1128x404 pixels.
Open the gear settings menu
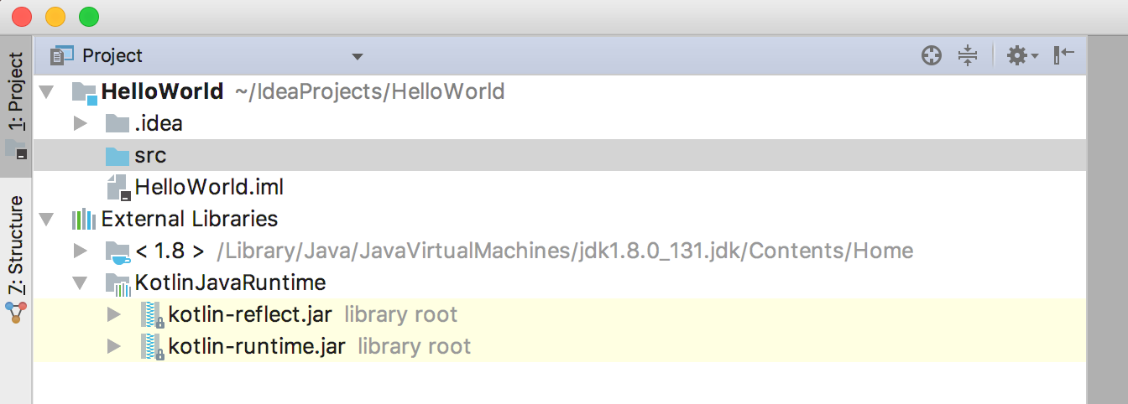[x=1021, y=56]
